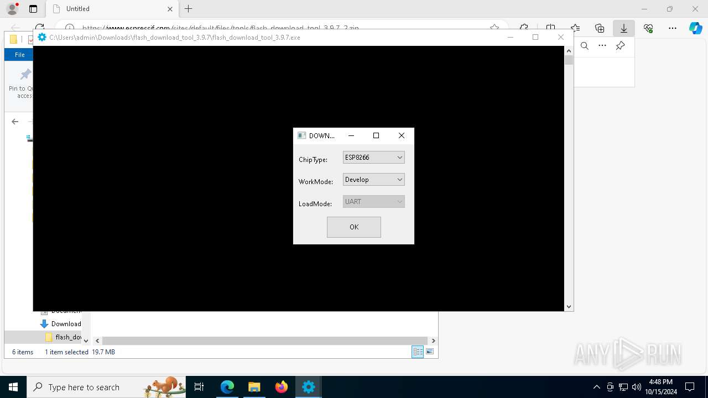Click the taskbar search box

[106, 387]
